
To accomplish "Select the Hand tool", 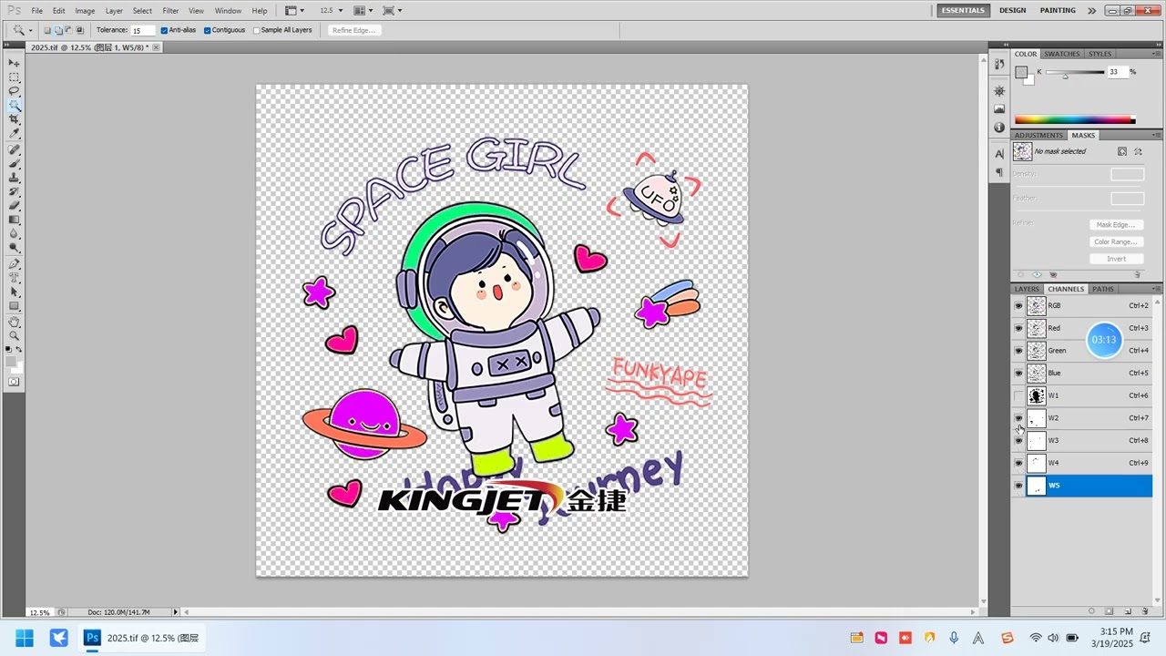I will click(x=14, y=322).
